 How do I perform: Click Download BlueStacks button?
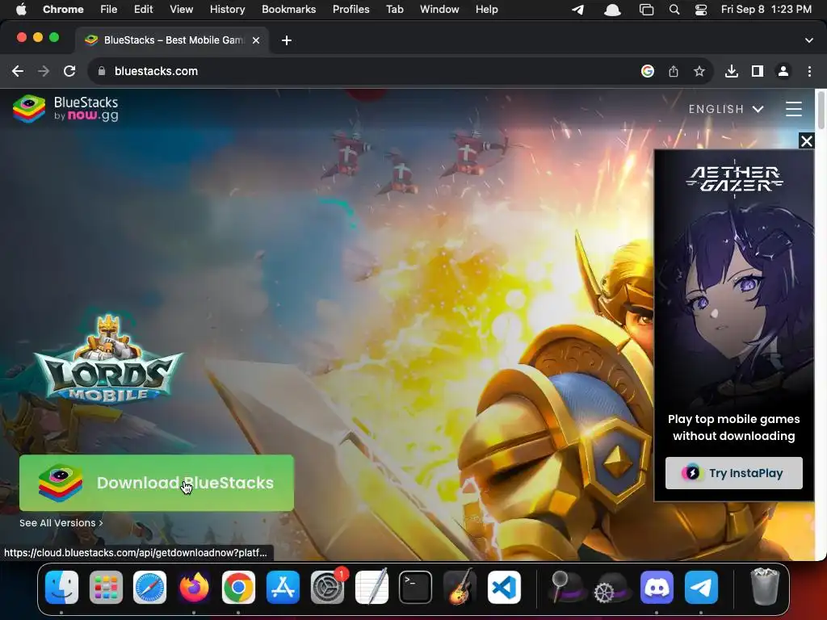tap(157, 483)
